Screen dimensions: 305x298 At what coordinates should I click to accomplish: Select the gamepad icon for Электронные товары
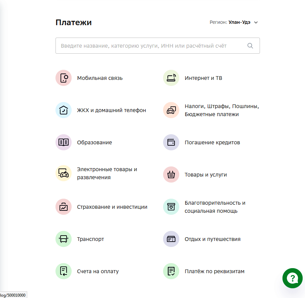pyautogui.click(x=64, y=173)
